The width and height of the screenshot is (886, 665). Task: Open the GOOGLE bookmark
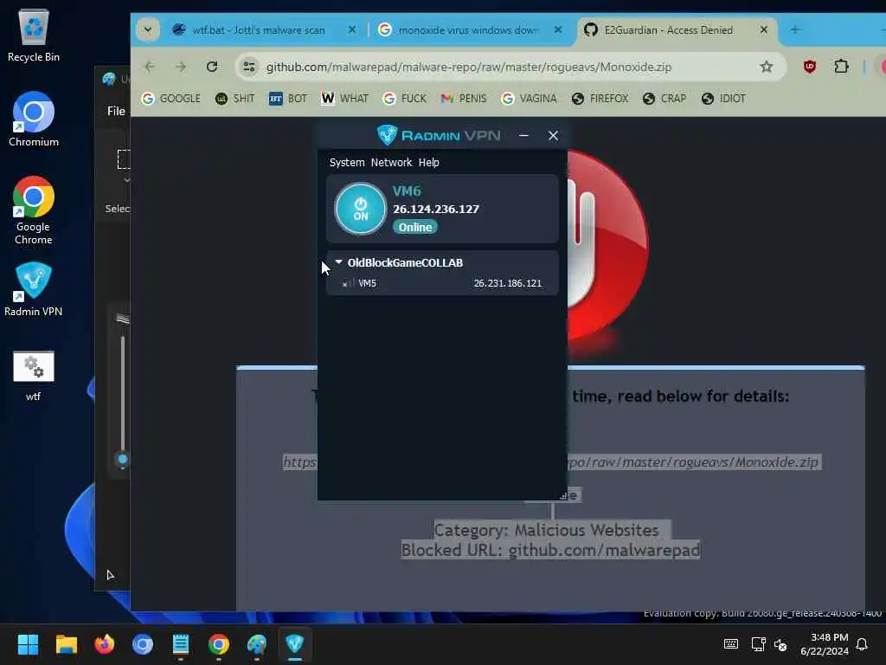click(170, 99)
